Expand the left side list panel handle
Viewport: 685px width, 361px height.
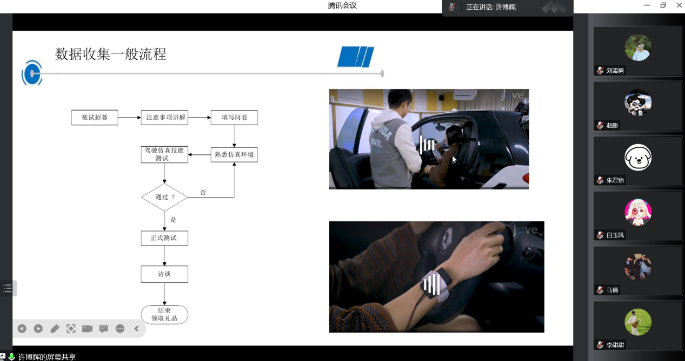(8, 288)
